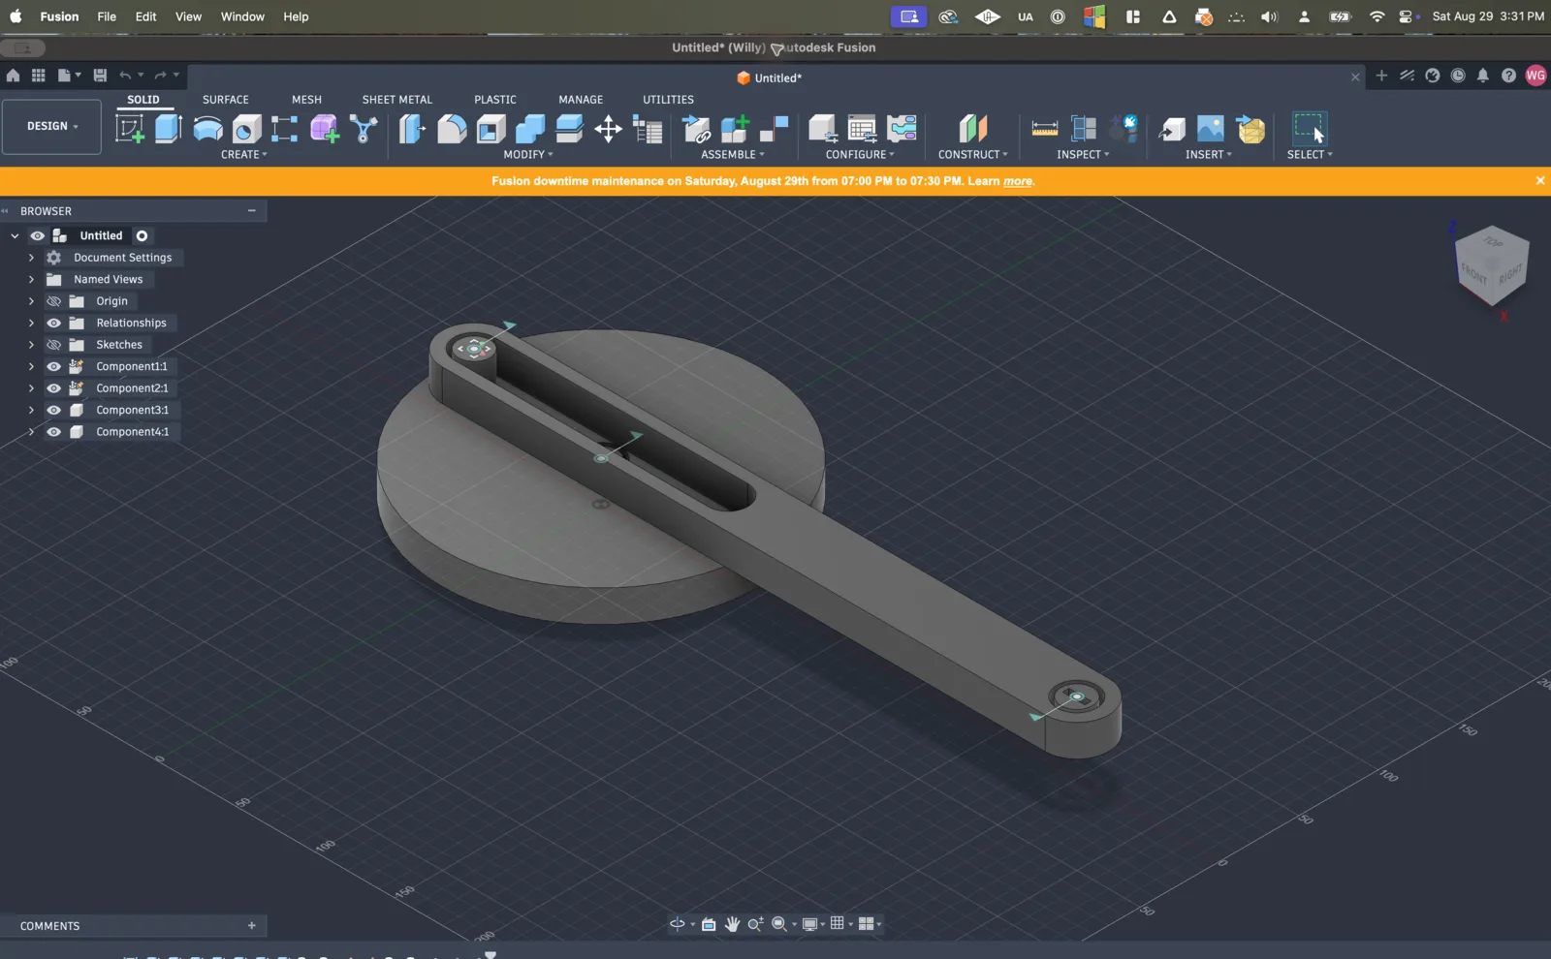1551x959 pixels.
Task: Select the Extrude tool
Action: click(169, 128)
